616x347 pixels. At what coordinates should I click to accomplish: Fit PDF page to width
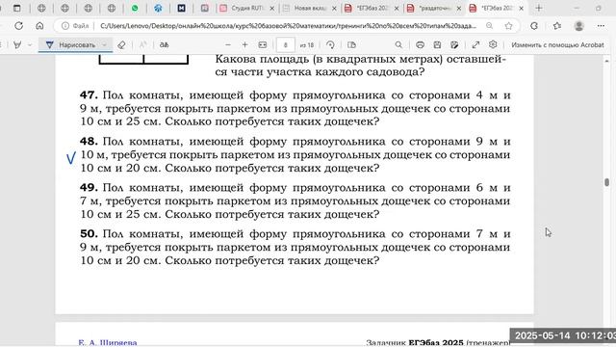(263, 45)
